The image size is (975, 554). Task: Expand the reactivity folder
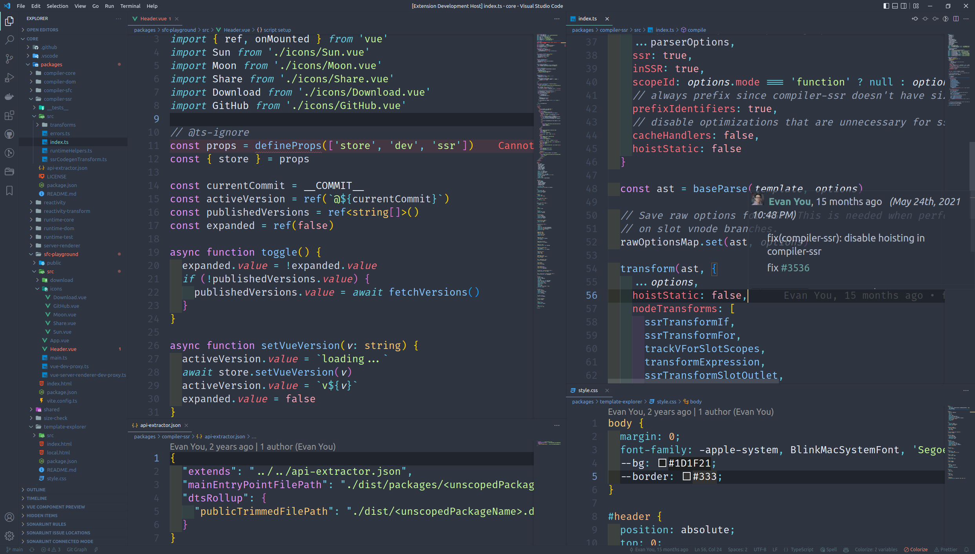55,202
